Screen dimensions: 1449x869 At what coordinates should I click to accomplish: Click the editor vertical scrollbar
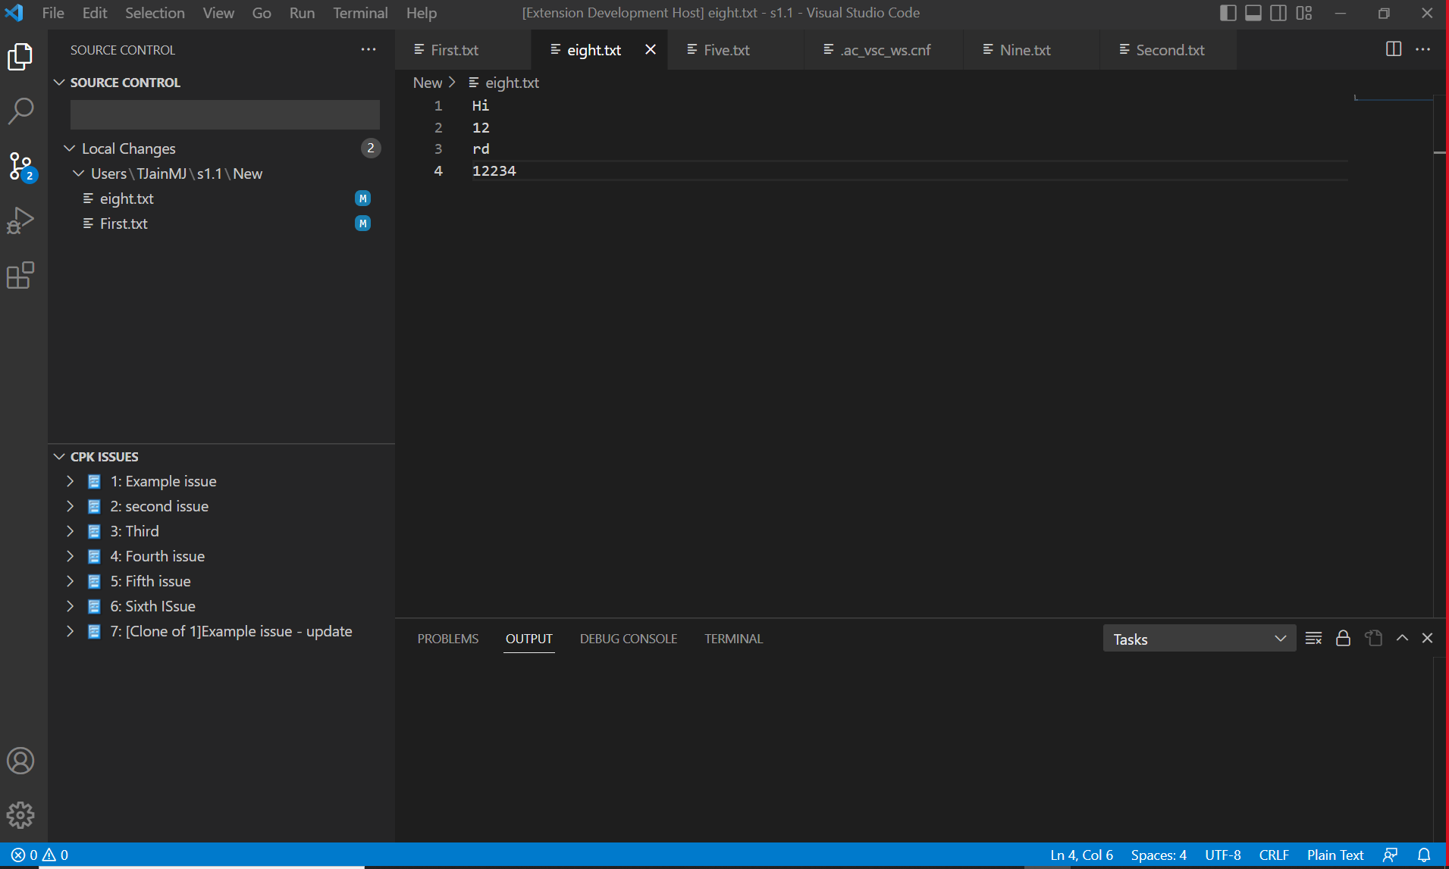[x=1437, y=152]
